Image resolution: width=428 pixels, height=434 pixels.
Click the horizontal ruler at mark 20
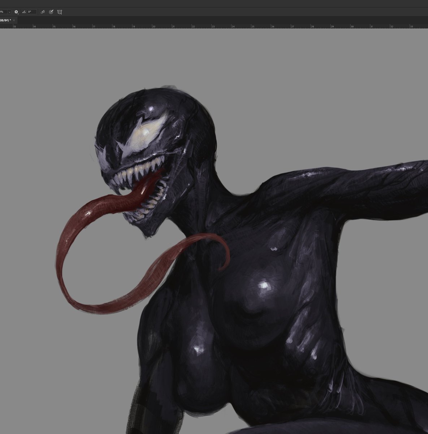click(153, 26)
